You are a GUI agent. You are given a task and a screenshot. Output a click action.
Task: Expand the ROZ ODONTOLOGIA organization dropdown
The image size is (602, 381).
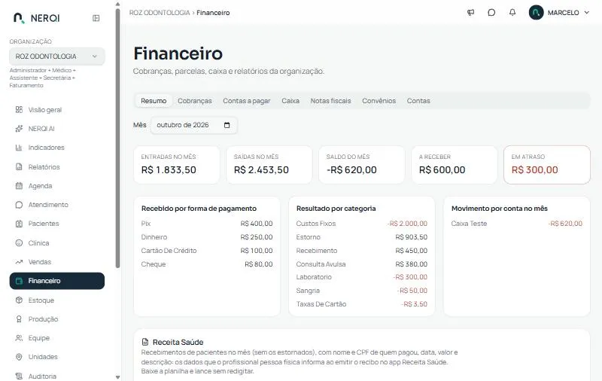pyautogui.click(x=57, y=56)
